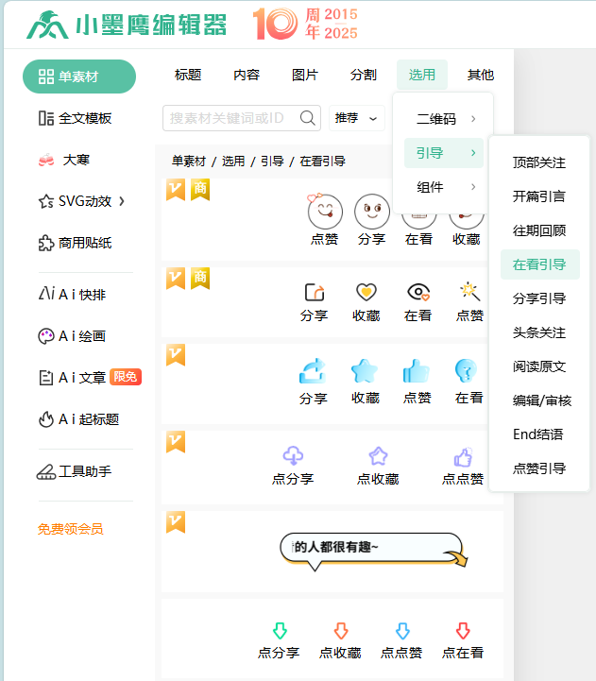The width and height of the screenshot is (596, 681).
Task: Click the heart 收藏 icon
Action: [x=366, y=292]
